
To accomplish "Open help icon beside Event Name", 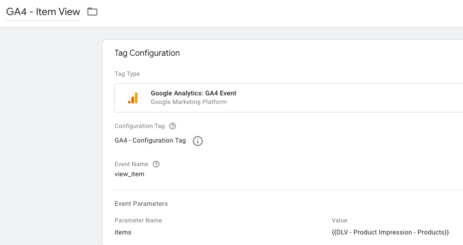I will click(x=156, y=164).
